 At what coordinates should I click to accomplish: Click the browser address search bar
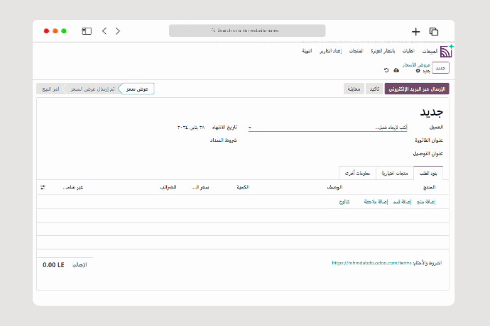(x=247, y=30)
